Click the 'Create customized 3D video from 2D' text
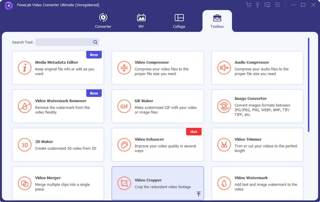Screen dimensions: 320x202 [66, 149]
